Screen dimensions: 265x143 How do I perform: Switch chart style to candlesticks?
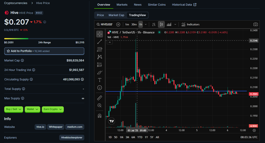[161, 25]
